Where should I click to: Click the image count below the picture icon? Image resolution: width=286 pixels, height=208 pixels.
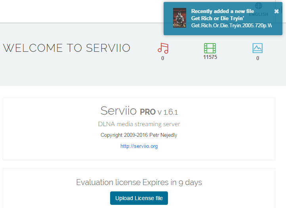click(257, 59)
